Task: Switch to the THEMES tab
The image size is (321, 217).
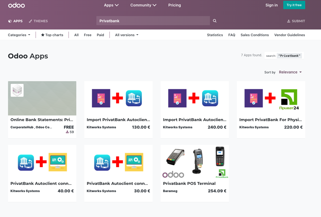Action: (38, 21)
